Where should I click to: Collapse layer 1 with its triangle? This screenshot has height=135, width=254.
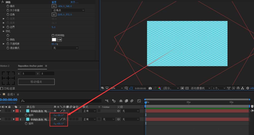point(14,111)
